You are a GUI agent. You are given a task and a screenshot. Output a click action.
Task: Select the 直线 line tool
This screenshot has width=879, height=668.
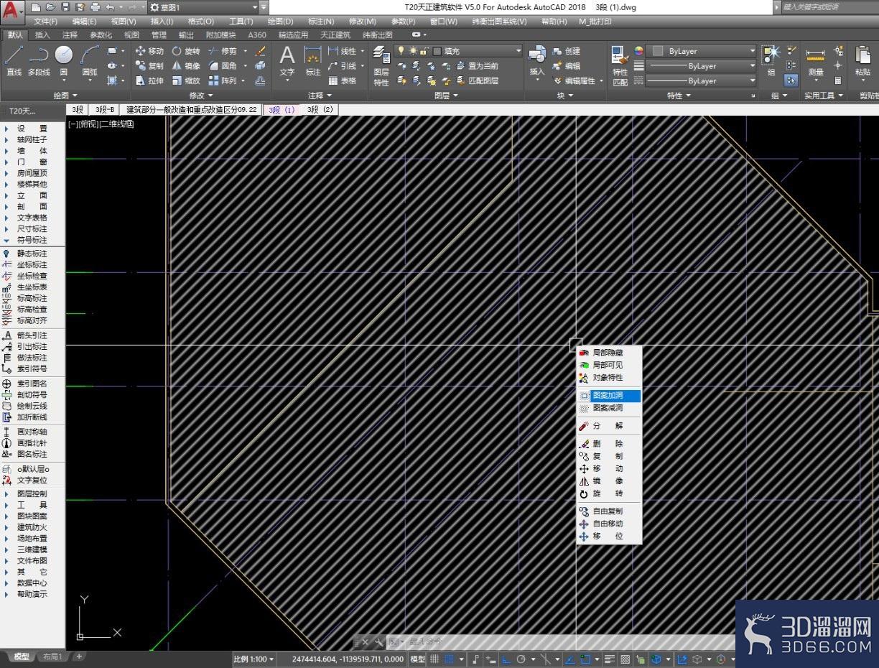[14, 61]
